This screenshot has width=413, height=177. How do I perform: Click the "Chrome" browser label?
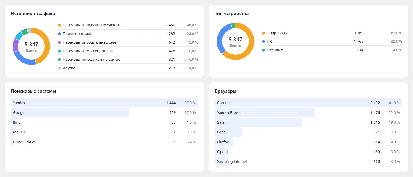coord(224,103)
